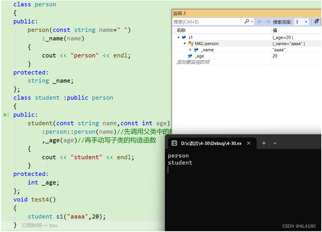322x232 pixels.
Task: Click the line cout << "student" << endl;
Action: click(x=88, y=158)
